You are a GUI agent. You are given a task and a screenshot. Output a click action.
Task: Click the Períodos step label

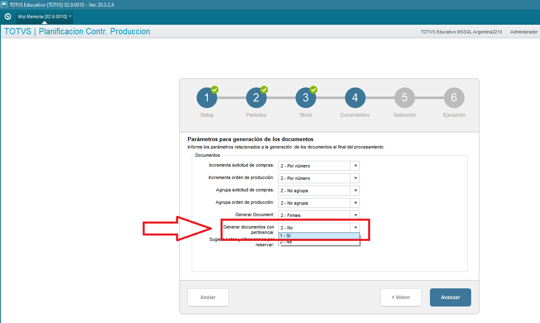[x=256, y=115]
